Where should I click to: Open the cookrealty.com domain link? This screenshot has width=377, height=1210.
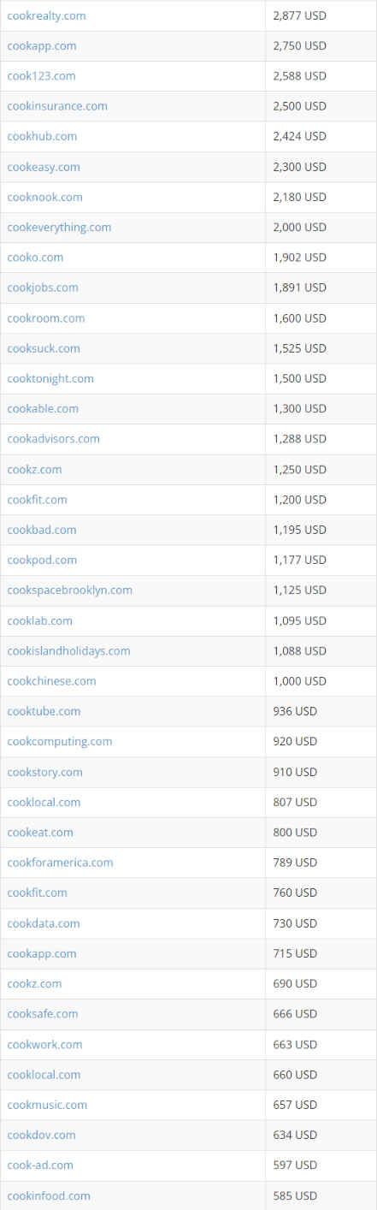tap(46, 15)
